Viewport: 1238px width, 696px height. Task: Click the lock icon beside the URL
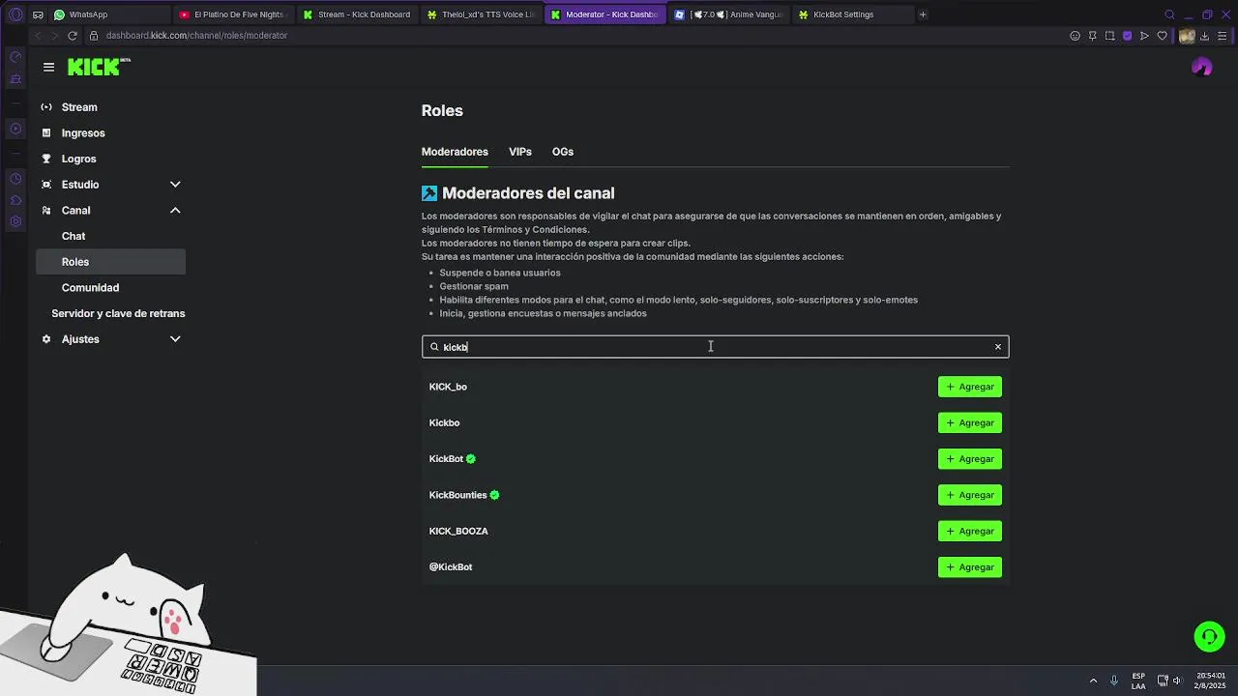pos(94,36)
